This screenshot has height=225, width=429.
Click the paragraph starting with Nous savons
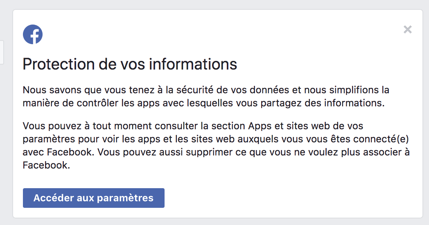point(206,96)
